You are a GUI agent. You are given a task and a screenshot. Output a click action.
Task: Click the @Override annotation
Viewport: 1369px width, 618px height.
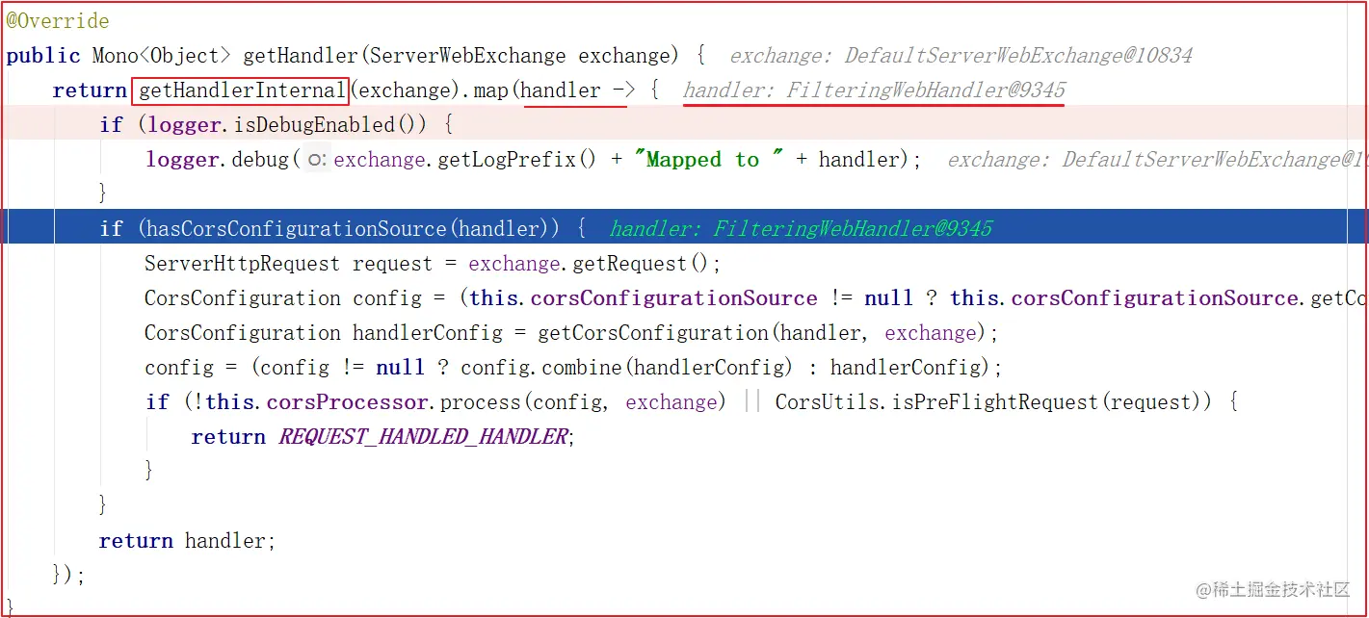58,21
